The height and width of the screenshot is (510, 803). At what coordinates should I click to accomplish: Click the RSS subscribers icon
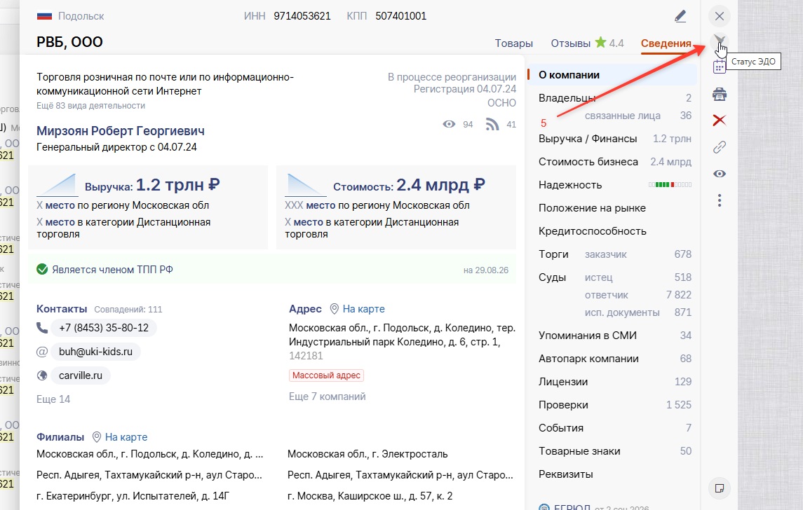click(492, 124)
